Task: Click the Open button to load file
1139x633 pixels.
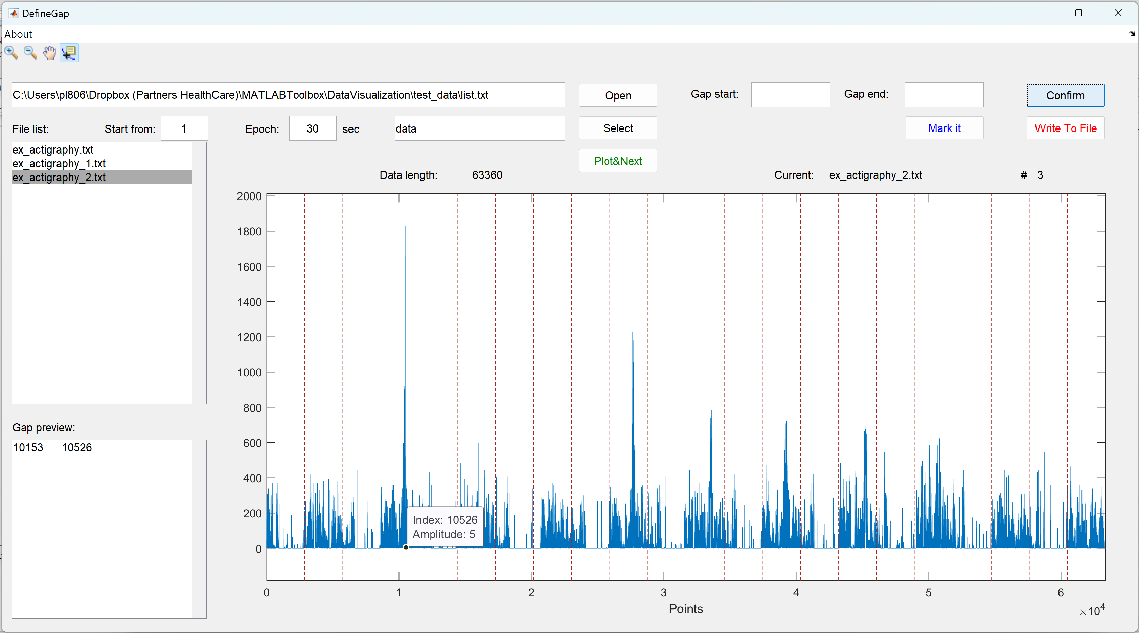Action: coord(618,95)
